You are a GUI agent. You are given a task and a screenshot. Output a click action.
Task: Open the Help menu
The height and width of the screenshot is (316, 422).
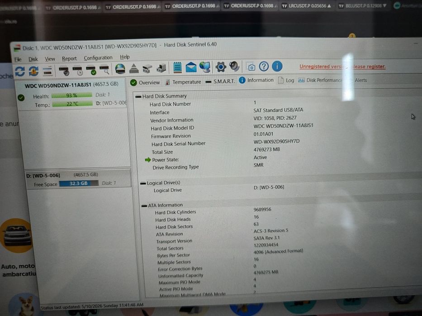coord(124,57)
